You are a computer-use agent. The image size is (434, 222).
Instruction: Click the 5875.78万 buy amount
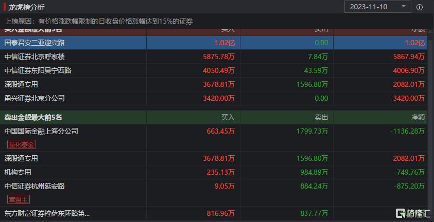[219, 57]
